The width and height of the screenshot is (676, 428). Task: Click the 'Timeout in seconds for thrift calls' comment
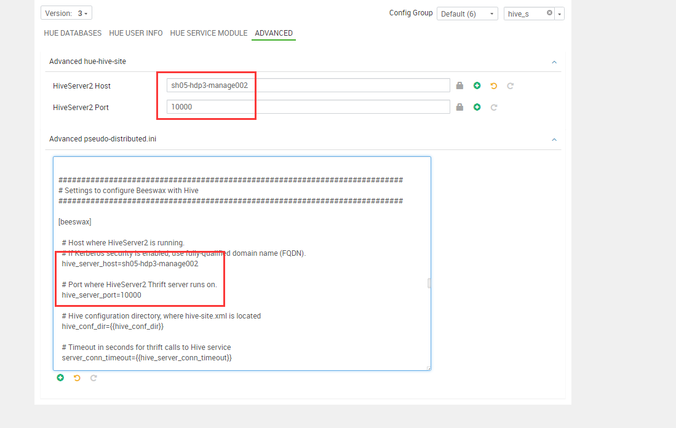[x=146, y=347]
